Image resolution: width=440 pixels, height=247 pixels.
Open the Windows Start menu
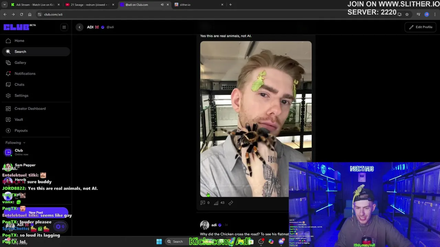(x=159, y=242)
